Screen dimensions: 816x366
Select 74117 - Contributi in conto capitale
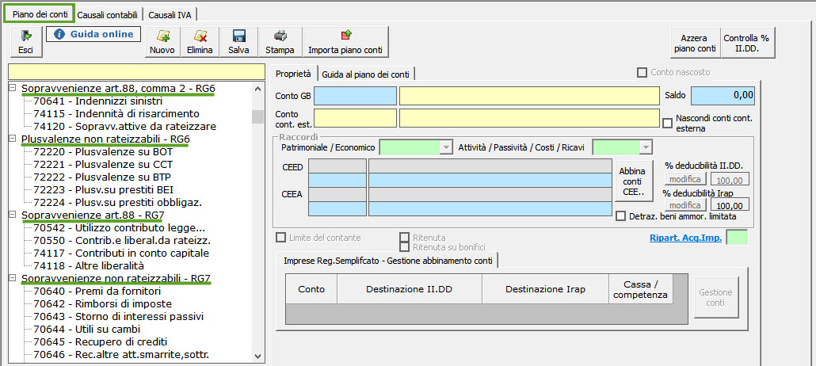121,253
